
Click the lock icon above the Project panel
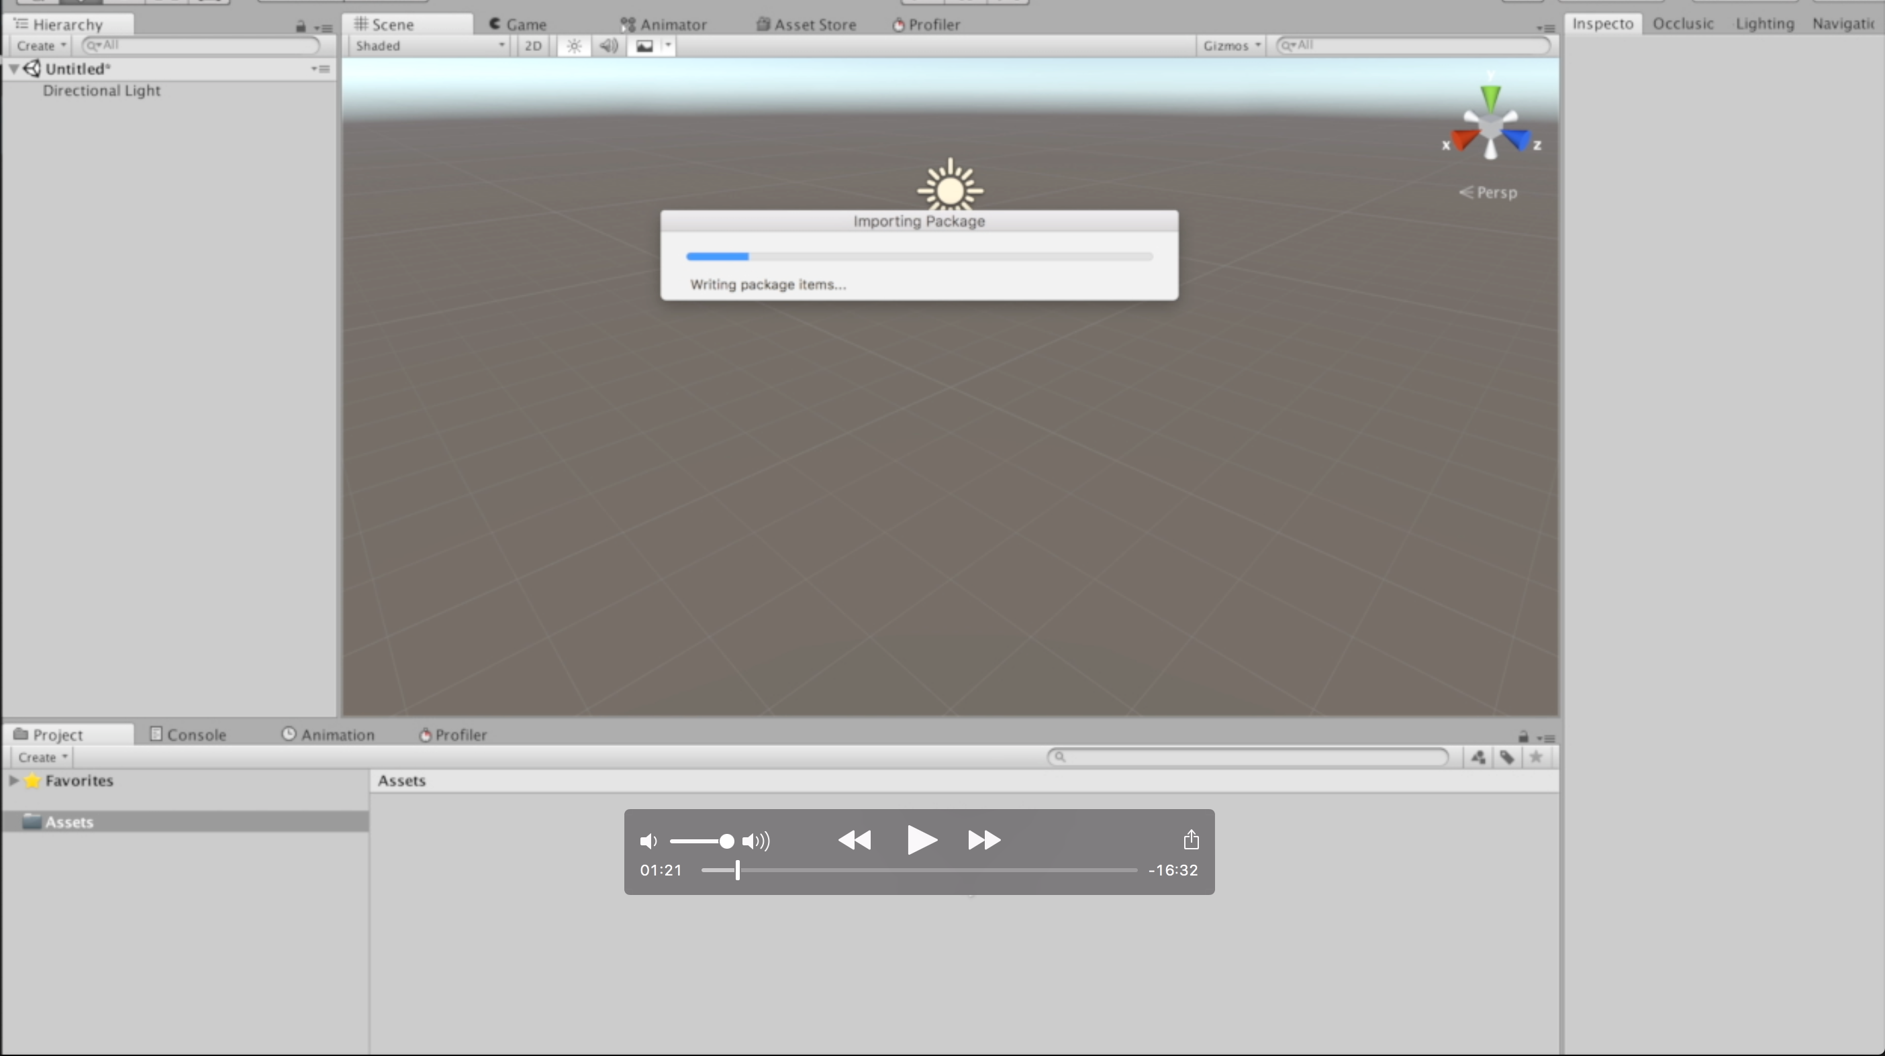pyautogui.click(x=1524, y=737)
